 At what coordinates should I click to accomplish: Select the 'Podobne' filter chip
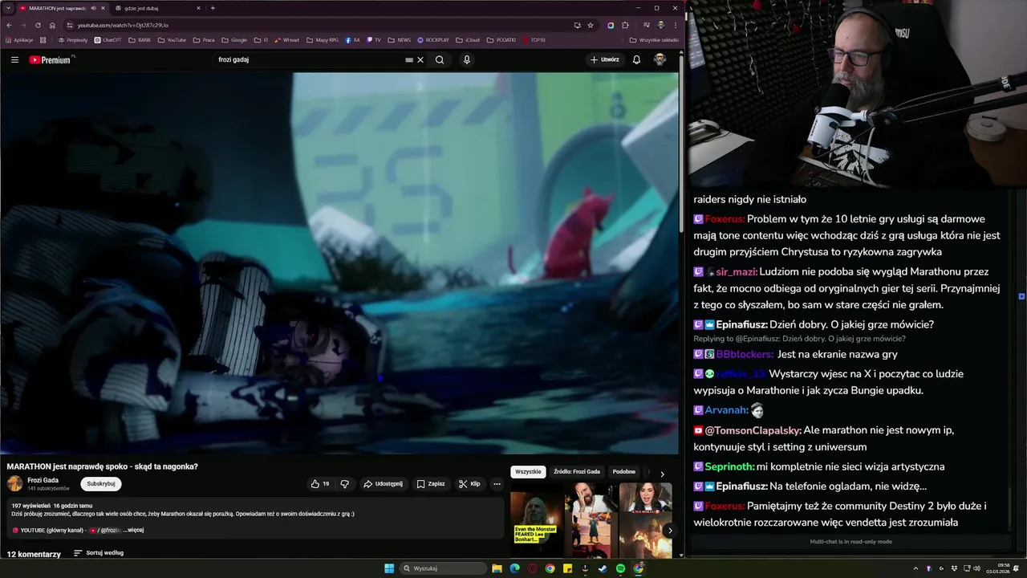tap(623, 472)
